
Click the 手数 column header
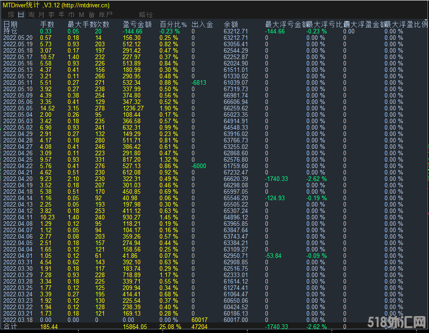click(x=47, y=25)
